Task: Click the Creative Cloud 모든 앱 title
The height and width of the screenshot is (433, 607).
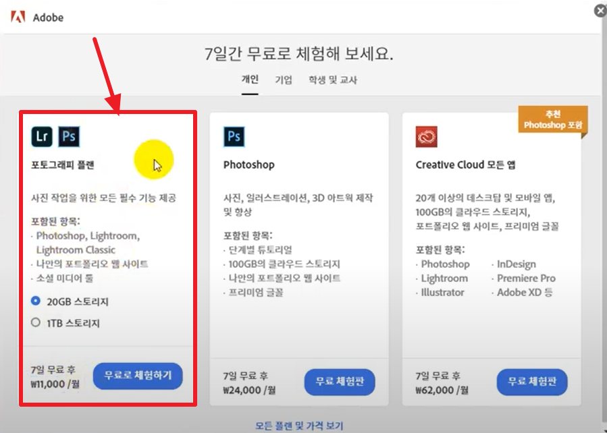Action: pyautogui.click(x=465, y=165)
